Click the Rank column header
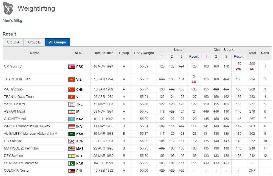The width and height of the screenshot is (273, 176). coord(265,53)
